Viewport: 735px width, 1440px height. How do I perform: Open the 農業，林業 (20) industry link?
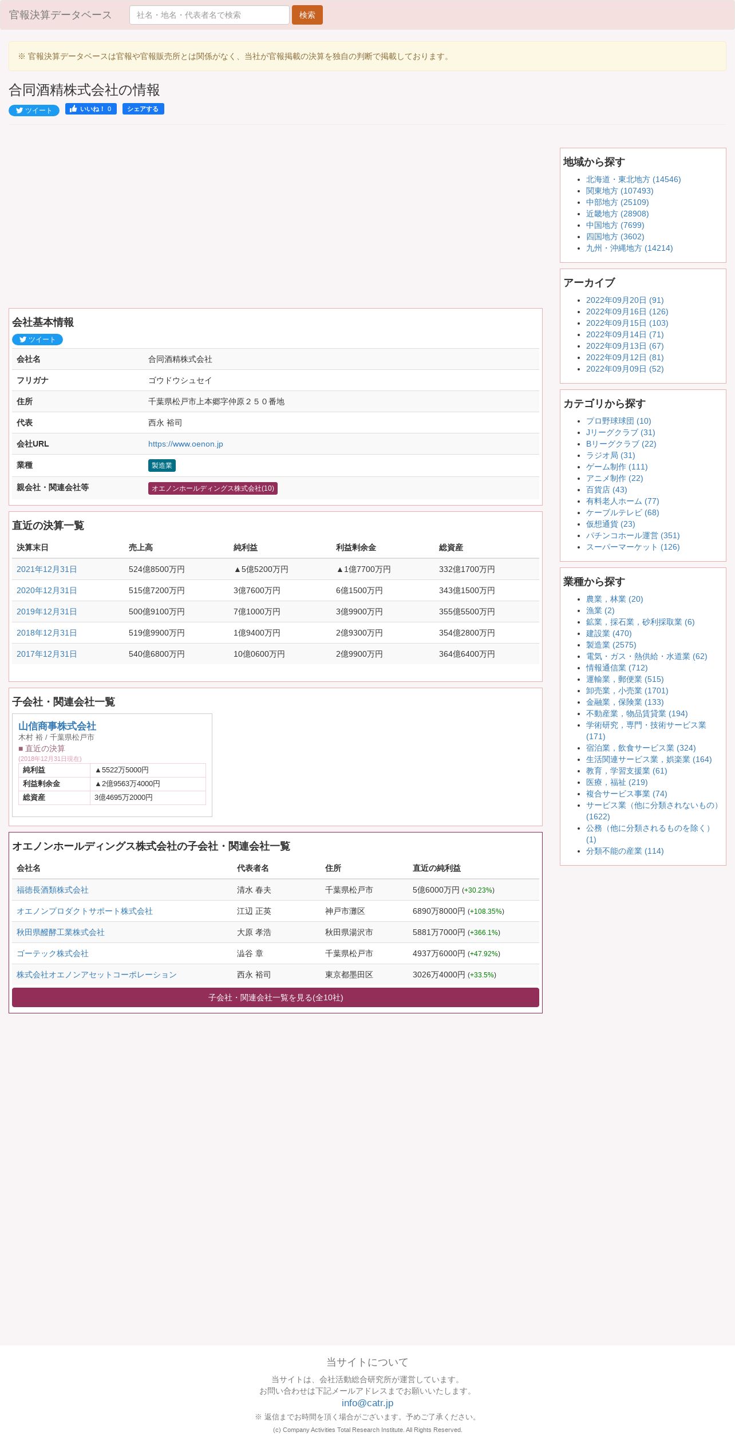click(x=614, y=599)
